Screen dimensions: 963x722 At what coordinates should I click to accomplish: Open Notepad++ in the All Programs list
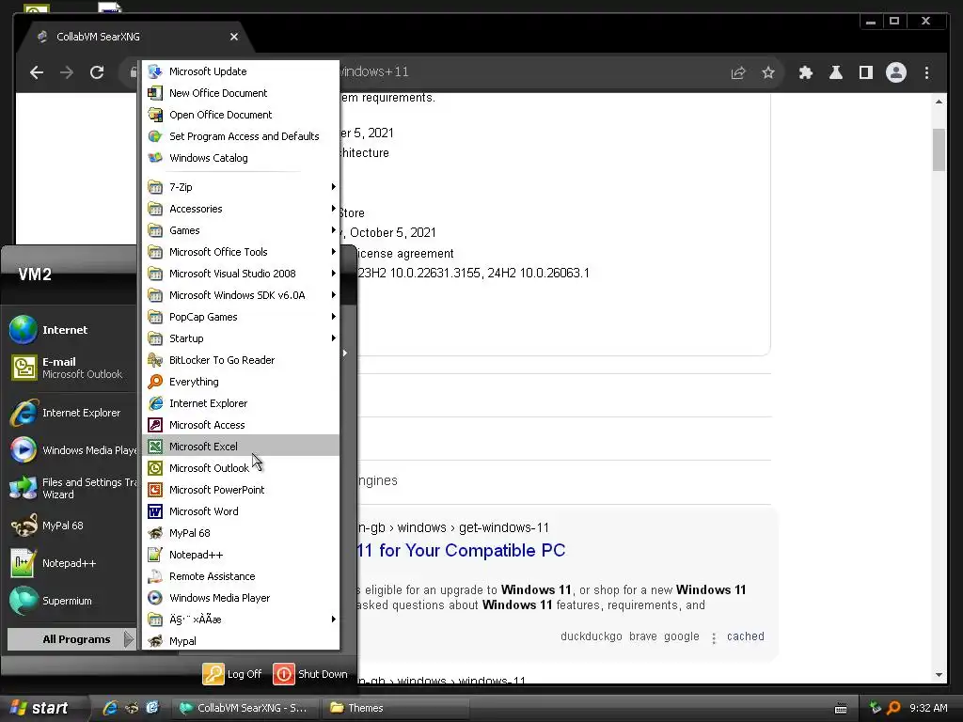pos(240,555)
